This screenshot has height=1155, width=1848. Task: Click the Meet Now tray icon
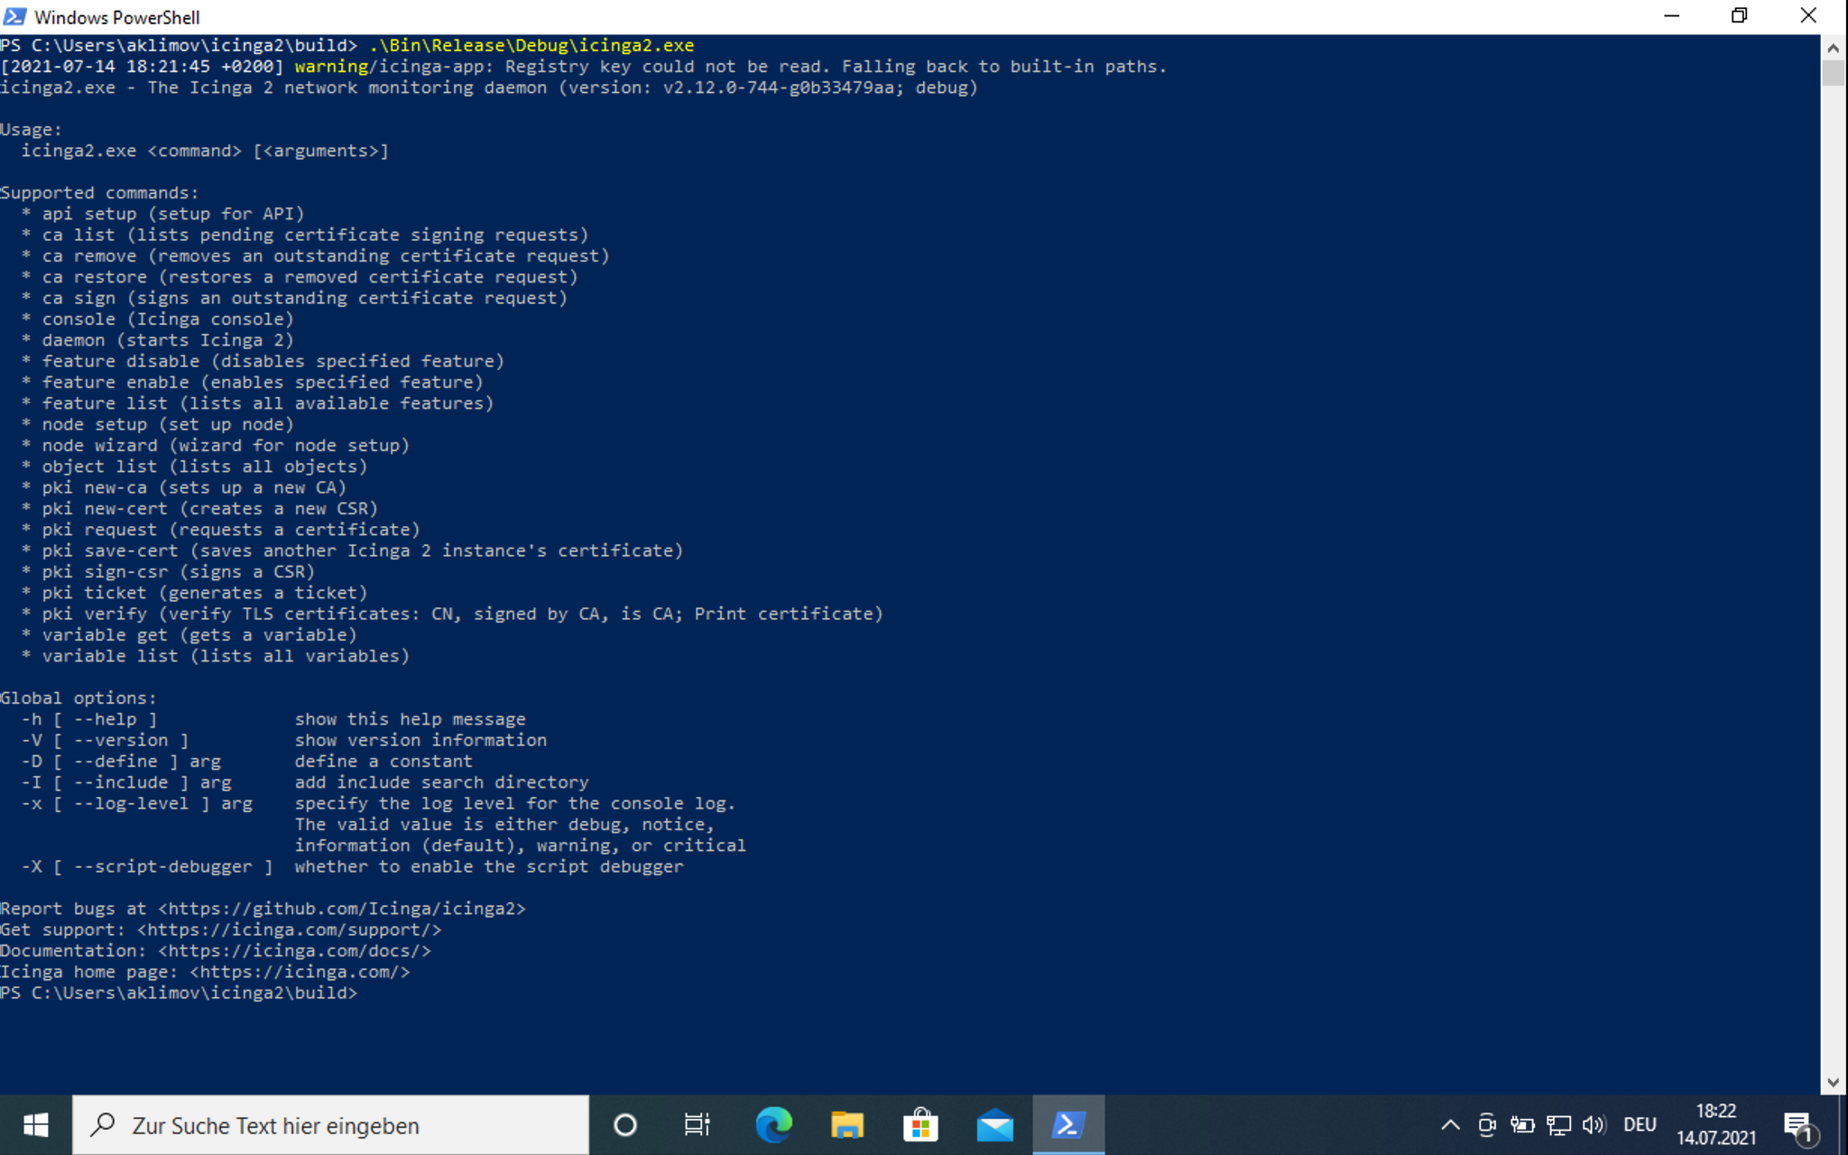(x=1486, y=1125)
